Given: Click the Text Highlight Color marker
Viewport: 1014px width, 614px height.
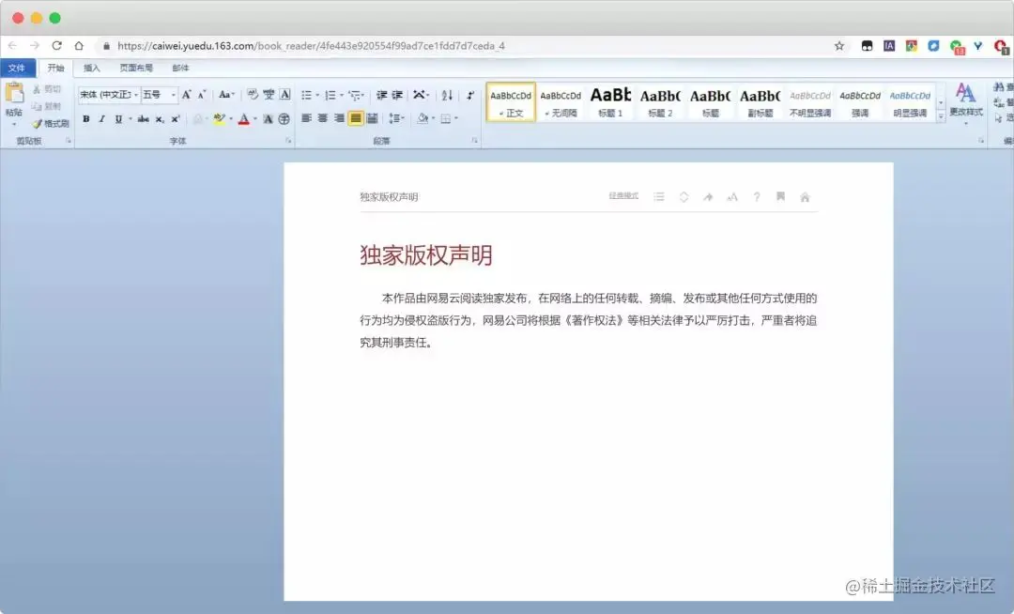Looking at the screenshot, I should coord(219,119).
